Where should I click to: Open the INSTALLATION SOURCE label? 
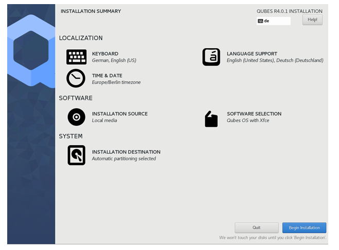[x=120, y=113]
